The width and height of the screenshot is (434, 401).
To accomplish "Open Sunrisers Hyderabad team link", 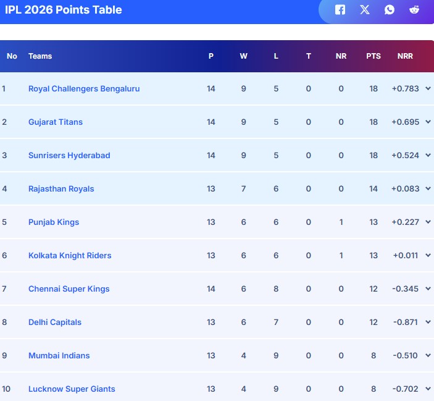I will pyautogui.click(x=69, y=155).
